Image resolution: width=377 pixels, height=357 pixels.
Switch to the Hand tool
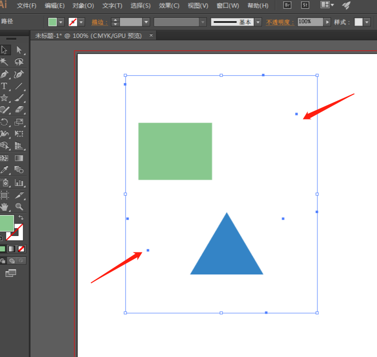[4, 206]
